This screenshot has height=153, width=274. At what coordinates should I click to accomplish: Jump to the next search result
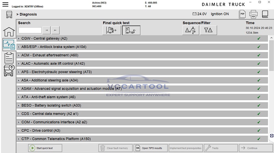point(55,30)
